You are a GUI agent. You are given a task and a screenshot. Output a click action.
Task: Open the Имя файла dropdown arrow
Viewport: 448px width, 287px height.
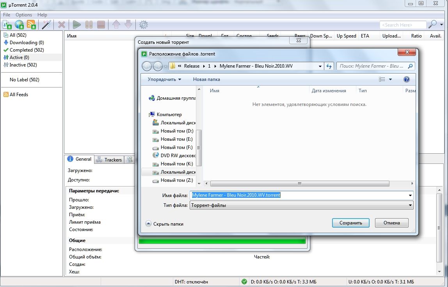click(x=410, y=196)
